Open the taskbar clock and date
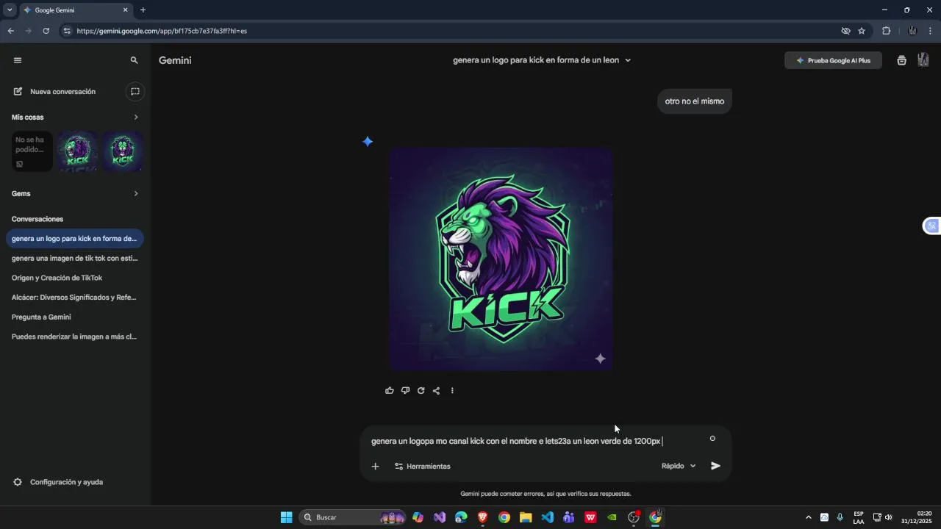The height and width of the screenshot is (529, 941). [917, 517]
